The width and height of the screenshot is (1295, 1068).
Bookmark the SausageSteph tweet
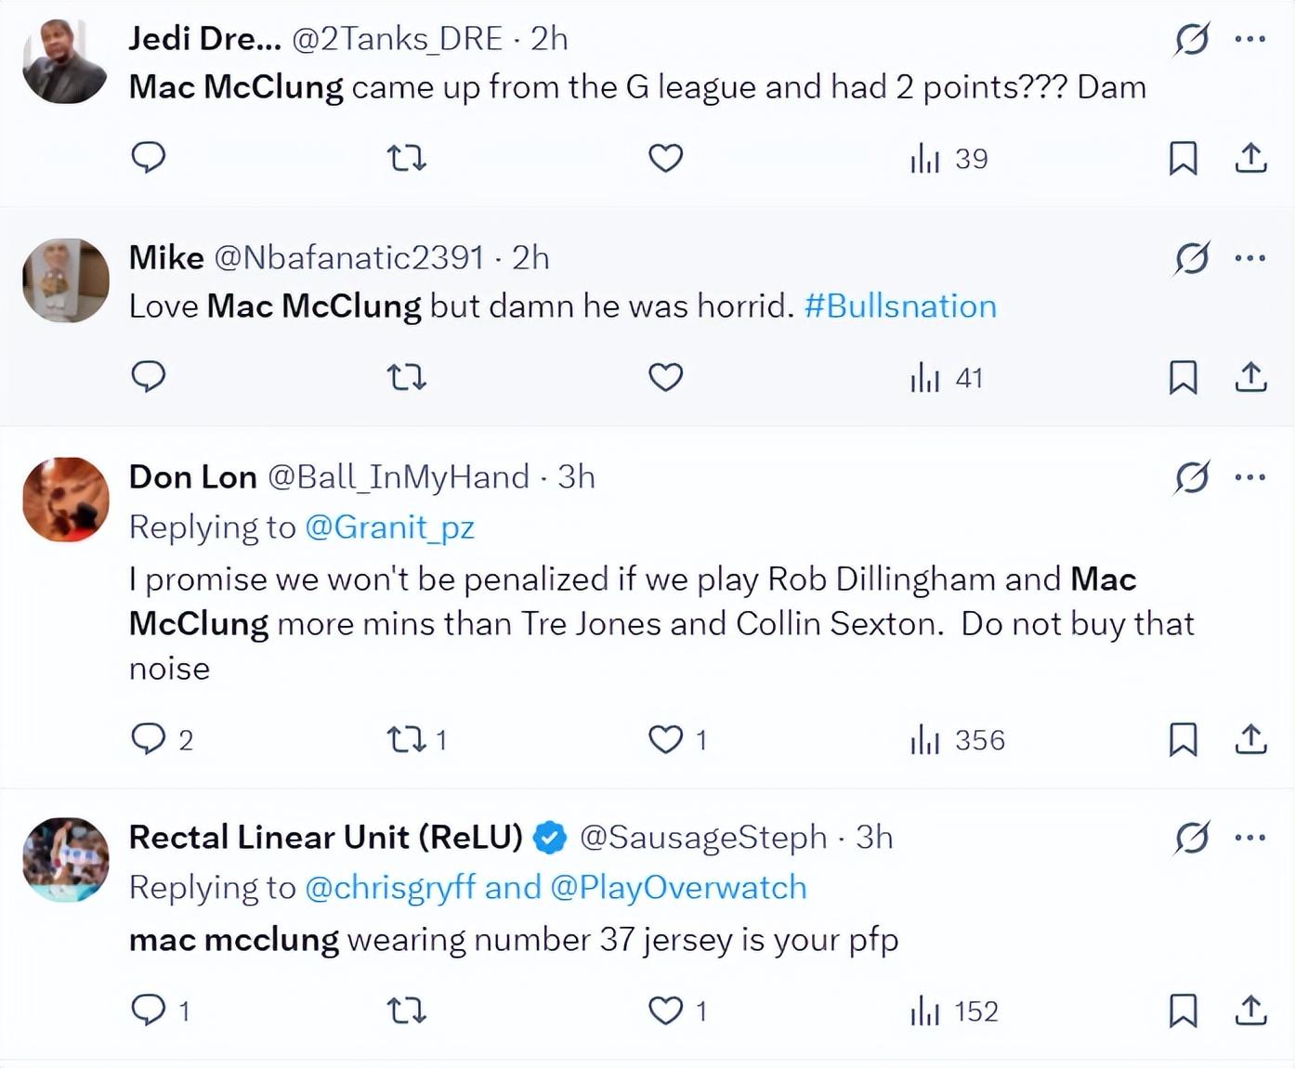[1183, 1009]
